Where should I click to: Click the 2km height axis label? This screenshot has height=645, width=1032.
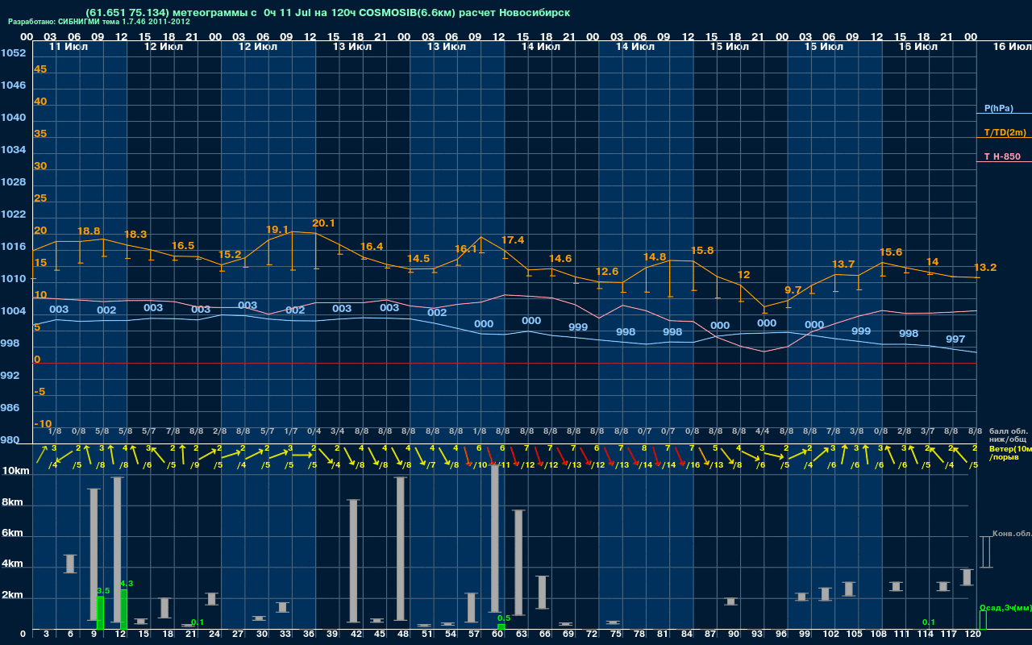[x=13, y=597]
